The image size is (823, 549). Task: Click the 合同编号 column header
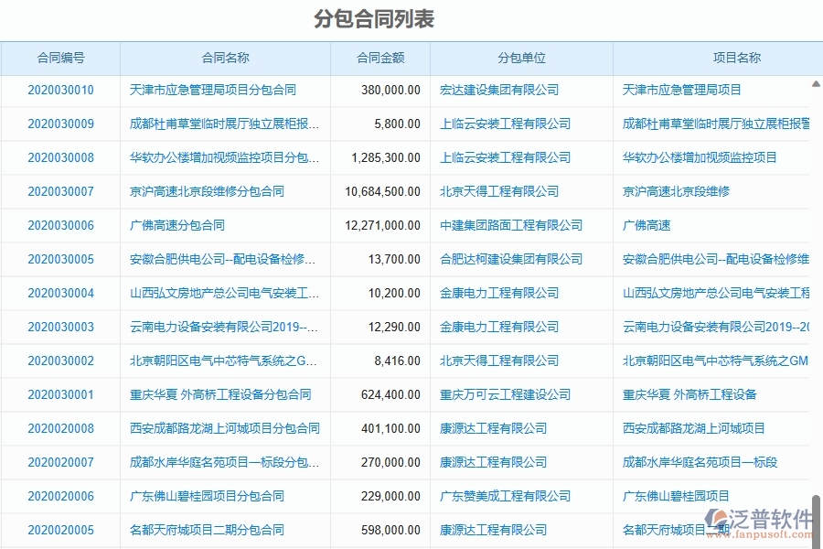coord(59,57)
